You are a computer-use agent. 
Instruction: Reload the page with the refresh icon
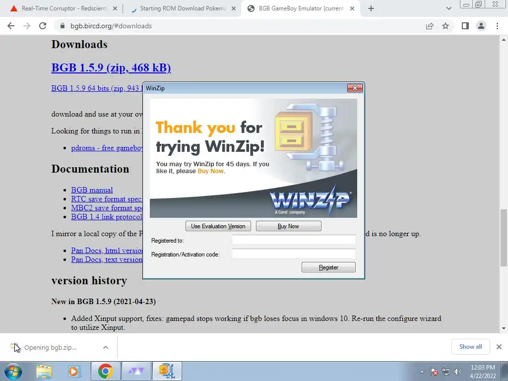pyautogui.click(x=43, y=26)
